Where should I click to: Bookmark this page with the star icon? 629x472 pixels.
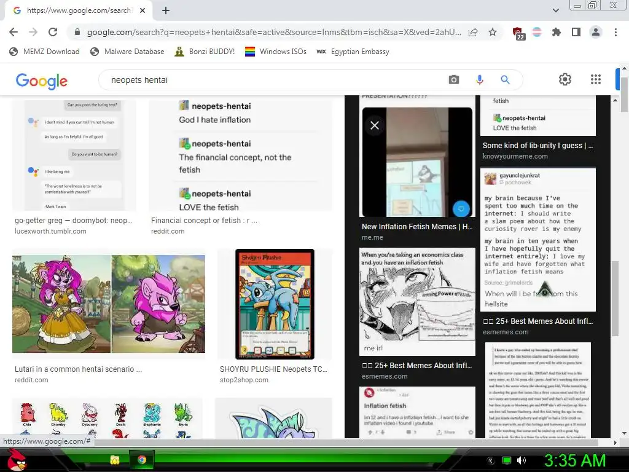pos(493,32)
